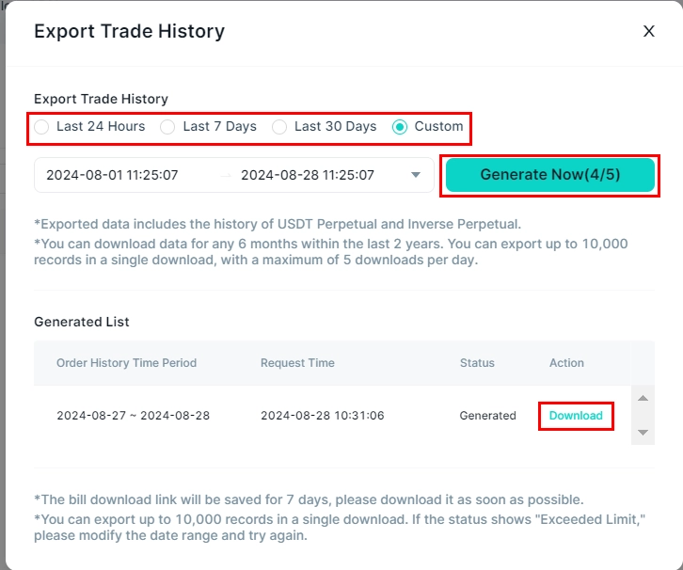Click the Generate Now(4/5) button
Viewport: 683px width, 570px height.
[x=549, y=175]
